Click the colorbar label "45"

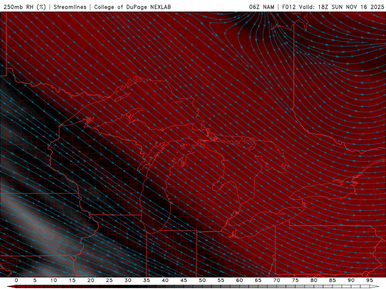tap(184, 280)
